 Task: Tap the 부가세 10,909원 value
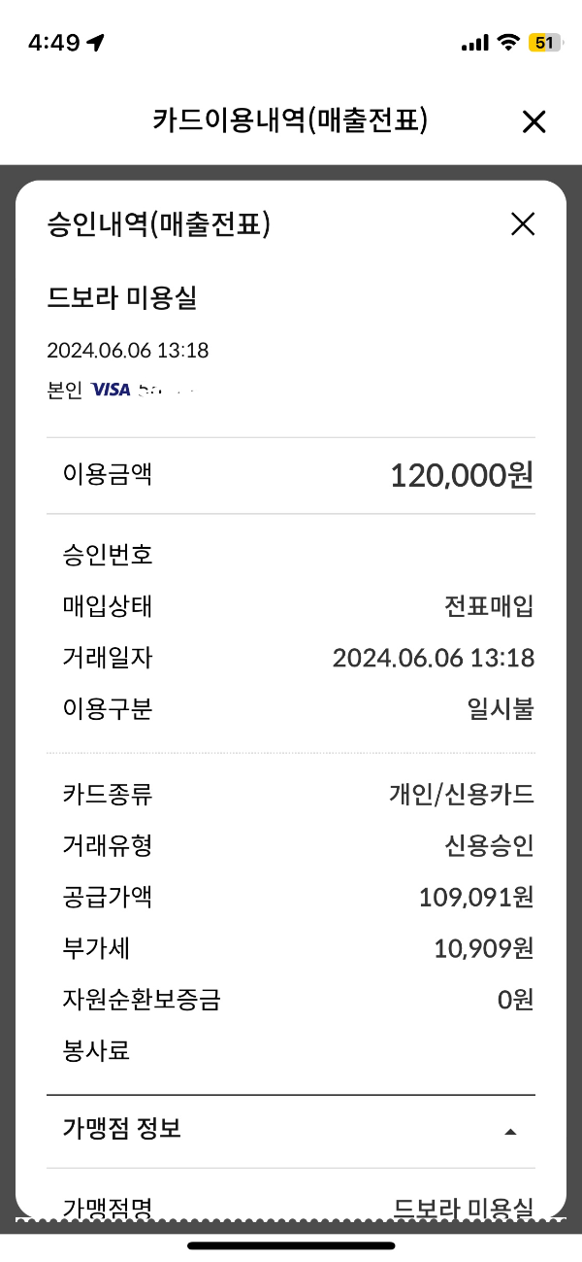coord(483,948)
